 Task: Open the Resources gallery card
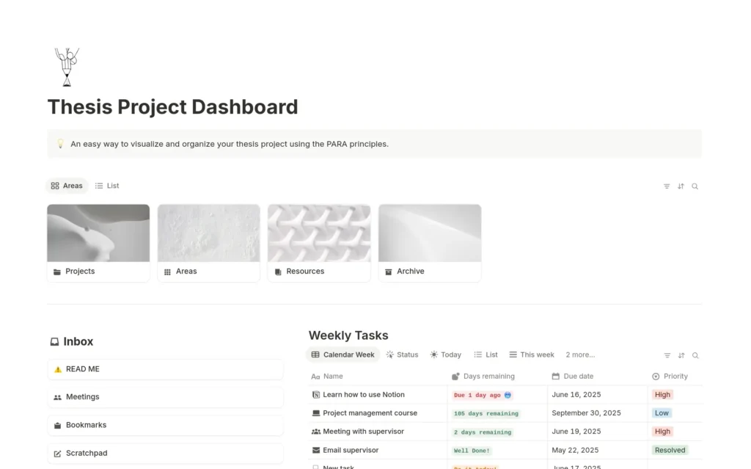[319, 243]
